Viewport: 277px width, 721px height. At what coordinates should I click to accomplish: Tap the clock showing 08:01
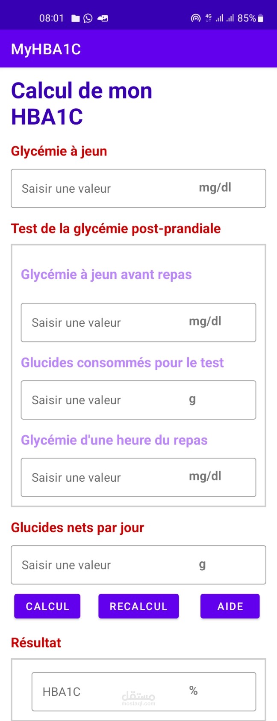tap(51, 18)
